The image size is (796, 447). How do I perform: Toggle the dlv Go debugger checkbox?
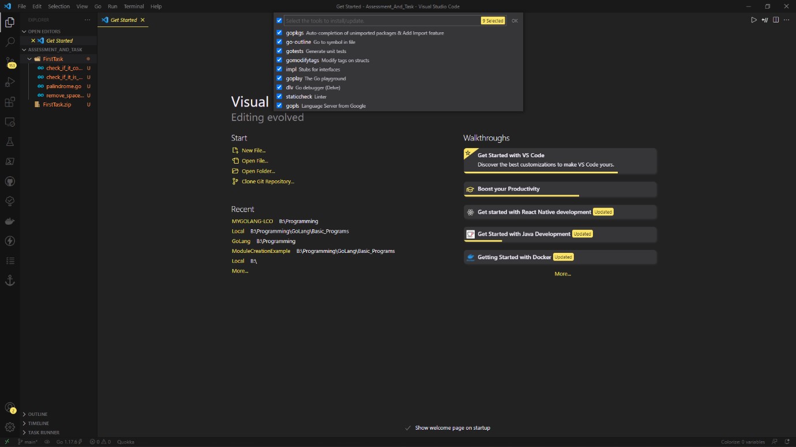click(x=280, y=88)
